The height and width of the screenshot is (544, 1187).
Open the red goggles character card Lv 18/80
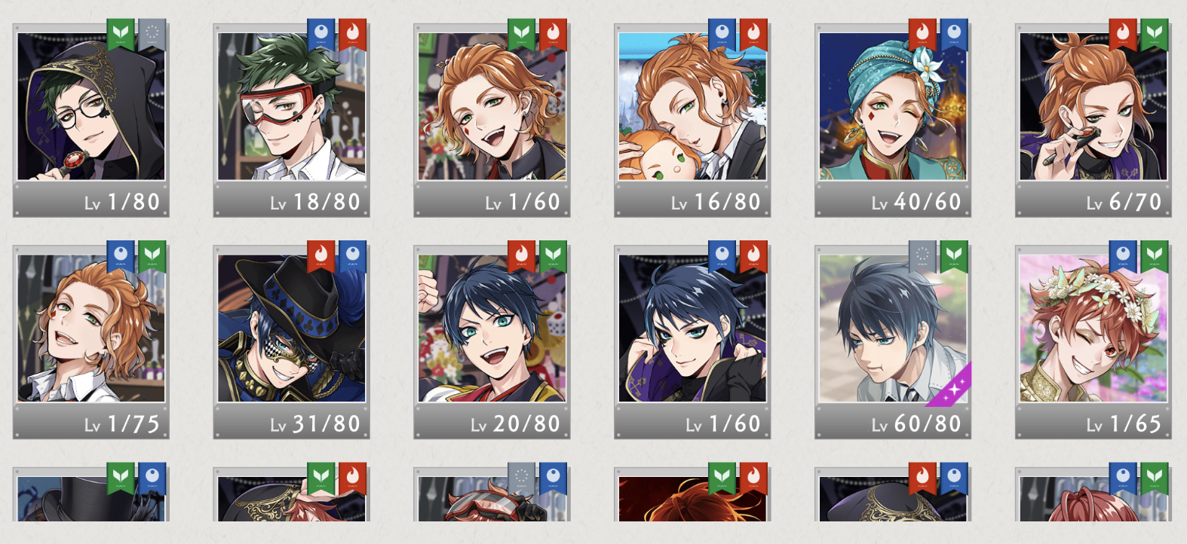pyautogui.click(x=291, y=121)
